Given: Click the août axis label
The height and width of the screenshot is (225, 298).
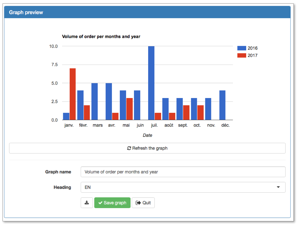Looking at the screenshot, I should pyautogui.click(x=169, y=125).
